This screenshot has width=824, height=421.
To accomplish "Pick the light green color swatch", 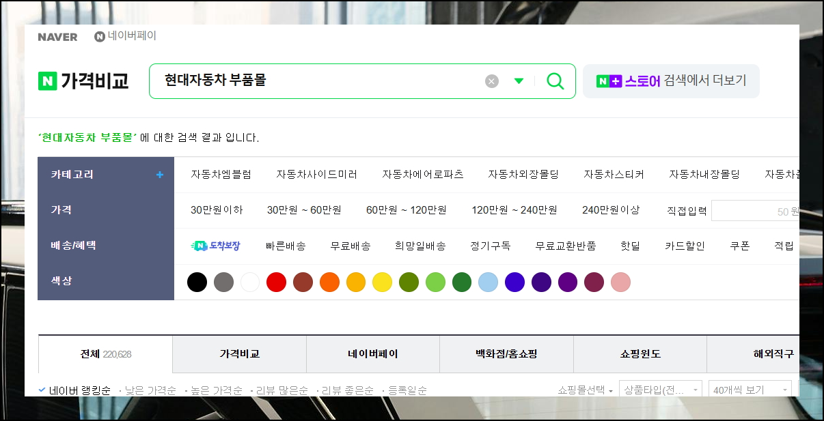I will 435,282.
